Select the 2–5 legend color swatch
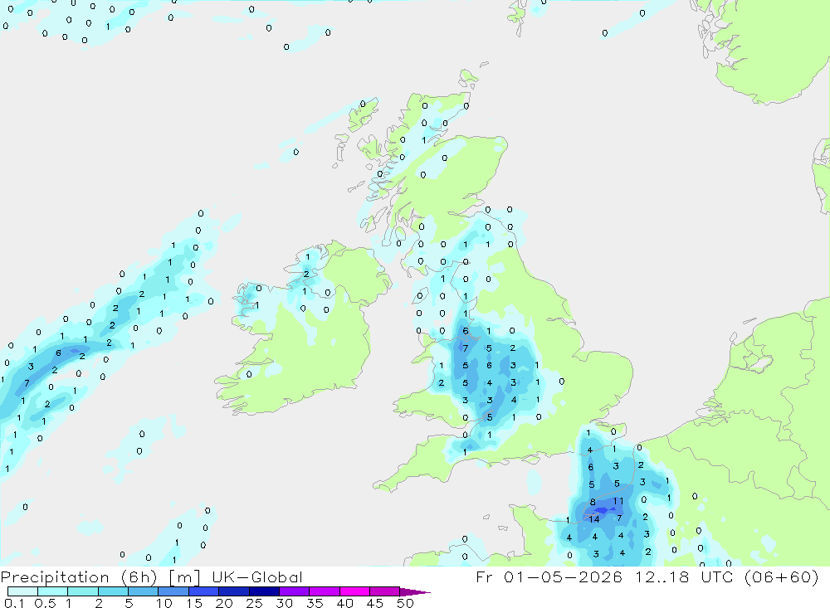 [x=113, y=591]
